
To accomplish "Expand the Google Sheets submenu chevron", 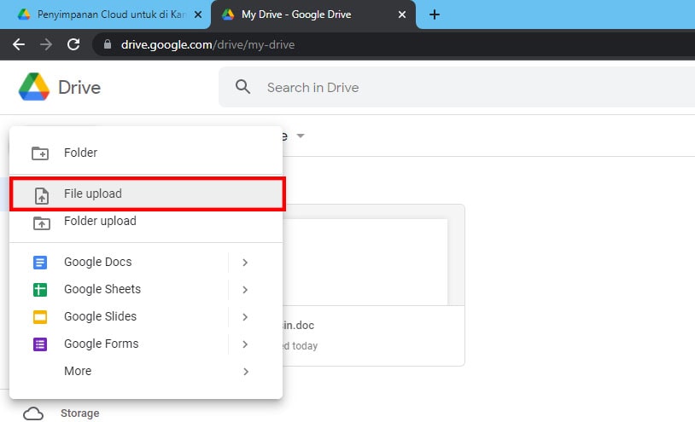I will (245, 290).
